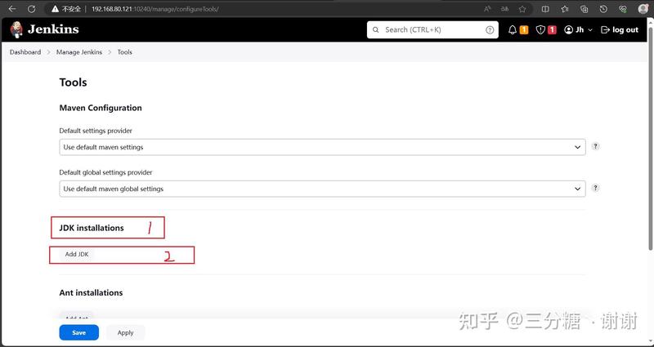Open the Default settings provider dropdown
Viewport: 654px width, 347px height.
(x=322, y=147)
